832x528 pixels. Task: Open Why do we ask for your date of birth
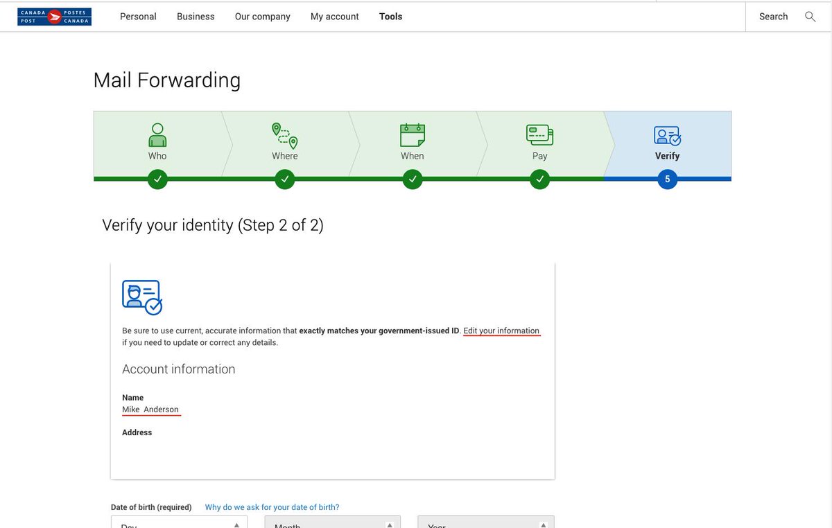click(x=272, y=507)
